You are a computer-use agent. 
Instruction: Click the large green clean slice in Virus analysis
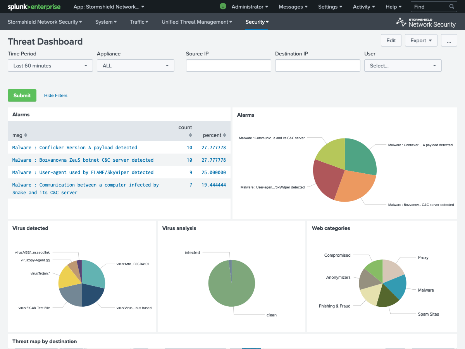pyautogui.click(x=232, y=287)
